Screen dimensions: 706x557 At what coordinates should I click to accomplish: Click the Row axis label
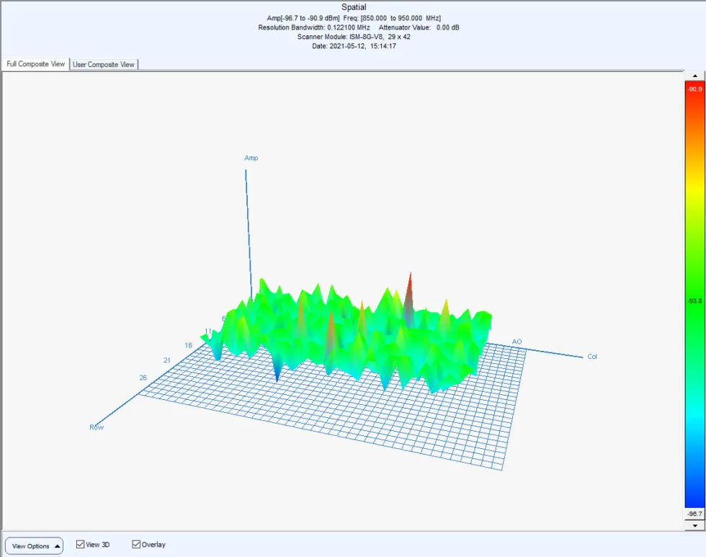(96, 427)
